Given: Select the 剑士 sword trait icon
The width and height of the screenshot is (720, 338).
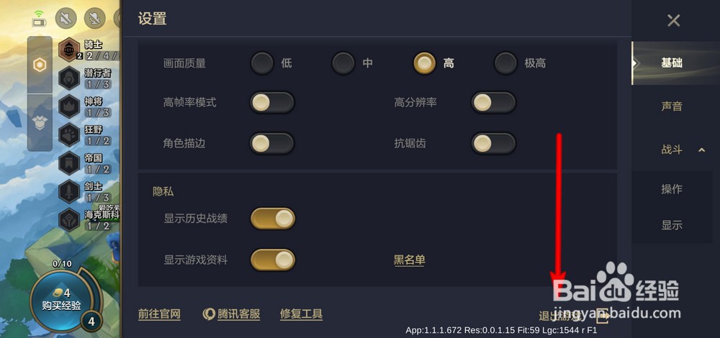Looking at the screenshot, I should click(x=70, y=192).
